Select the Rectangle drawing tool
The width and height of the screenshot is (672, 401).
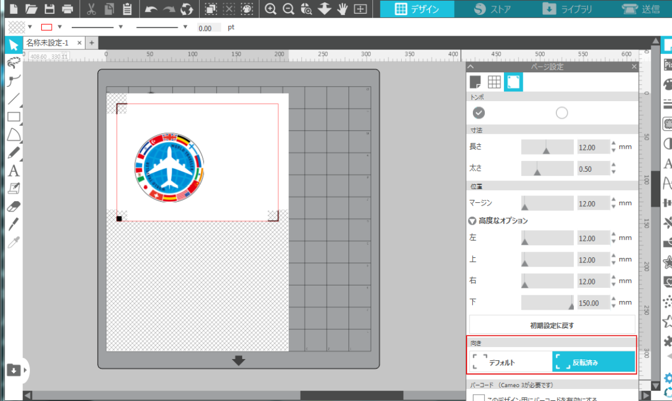pyautogui.click(x=14, y=117)
